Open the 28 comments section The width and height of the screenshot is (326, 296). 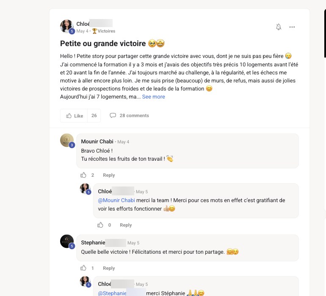tap(129, 115)
